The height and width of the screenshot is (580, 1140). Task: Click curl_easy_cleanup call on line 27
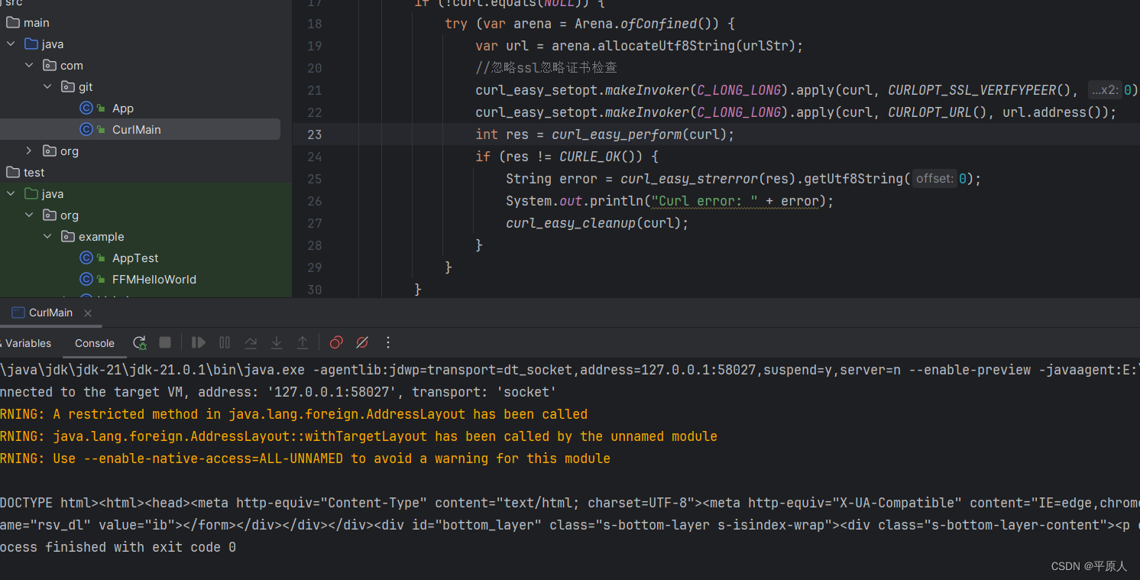click(x=571, y=223)
